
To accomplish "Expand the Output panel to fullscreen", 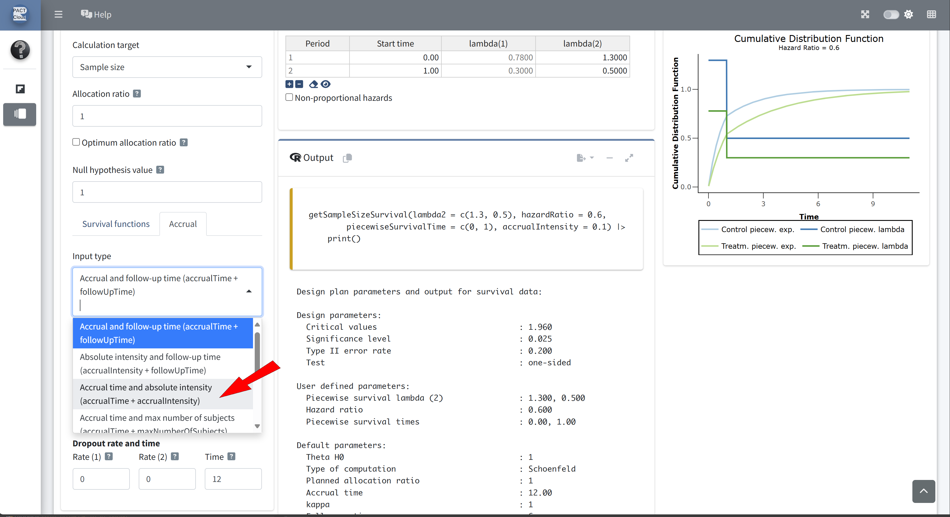I will tap(629, 158).
